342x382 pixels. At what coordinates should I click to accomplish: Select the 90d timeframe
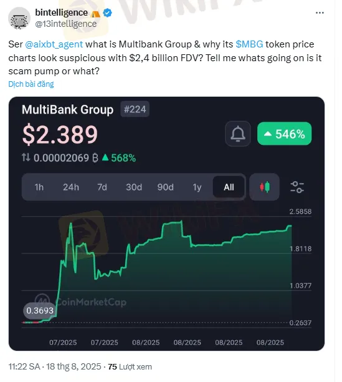point(165,187)
